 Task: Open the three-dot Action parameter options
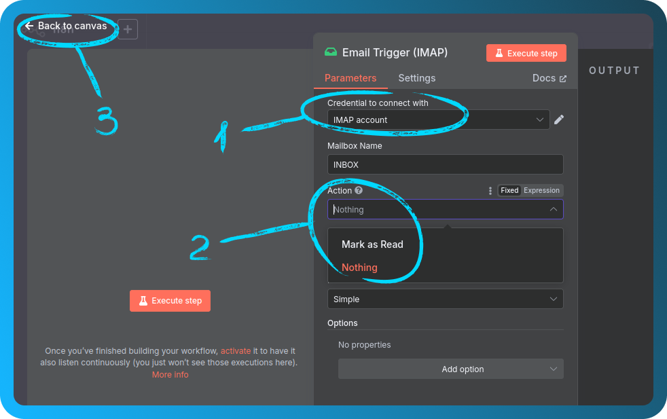pyautogui.click(x=490, y=191)
